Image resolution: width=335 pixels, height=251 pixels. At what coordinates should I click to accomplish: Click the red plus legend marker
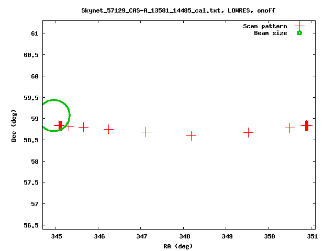point(299,26)
